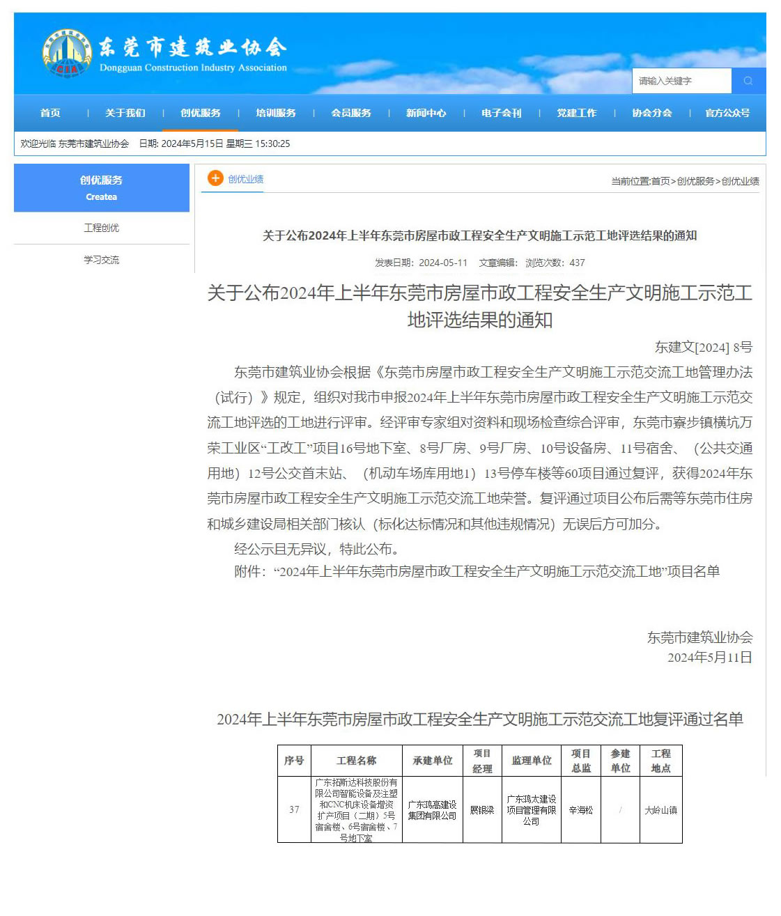Open the 新闻中心 menu item
This screenshot has height=916, width=781.
(x=426, y=113)
